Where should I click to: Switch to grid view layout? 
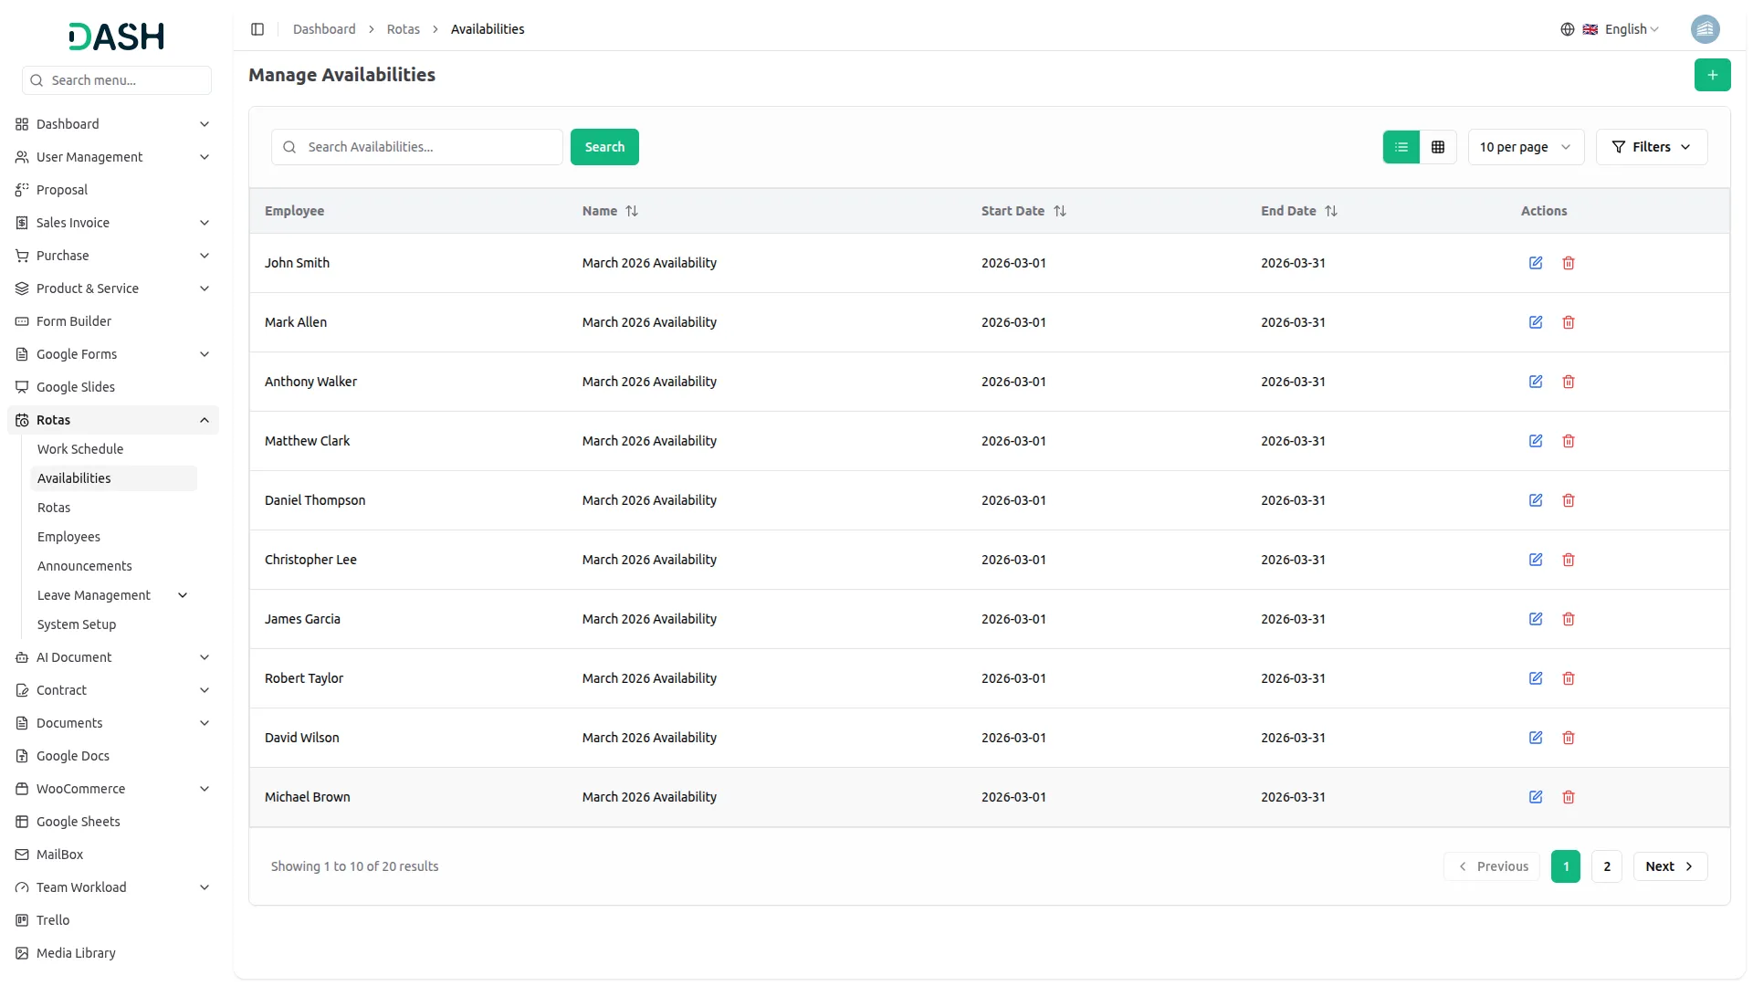coord(1438,147)
